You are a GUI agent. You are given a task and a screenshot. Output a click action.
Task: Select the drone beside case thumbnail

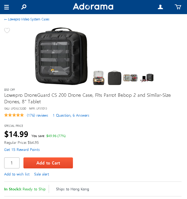pyautogui.click(x=147, y=78)
